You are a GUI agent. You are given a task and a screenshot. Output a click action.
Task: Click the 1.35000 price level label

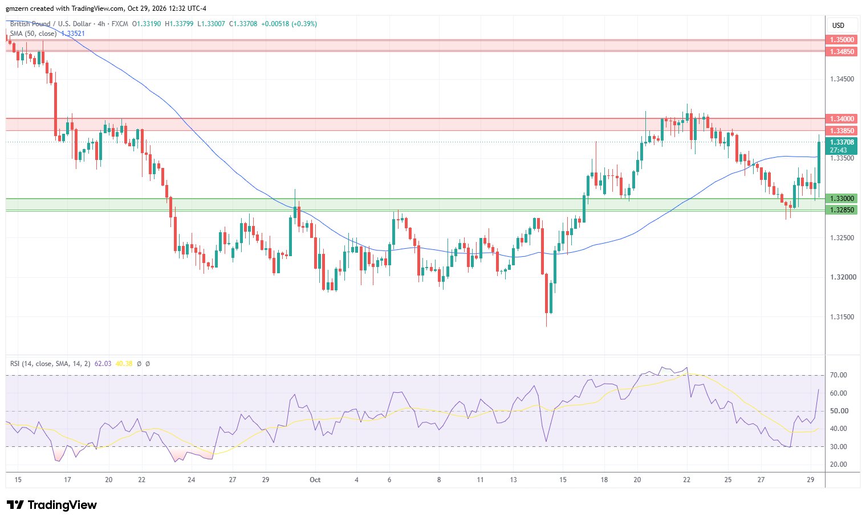coord(841,40)
